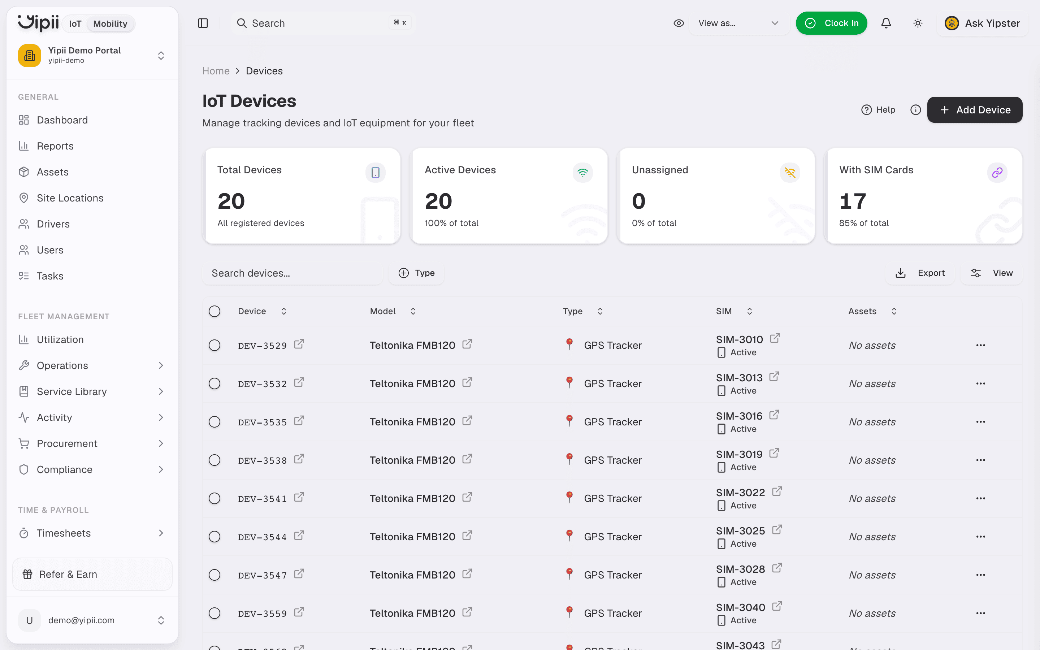Open external link for DEV-3529

[x=299, y=344]
